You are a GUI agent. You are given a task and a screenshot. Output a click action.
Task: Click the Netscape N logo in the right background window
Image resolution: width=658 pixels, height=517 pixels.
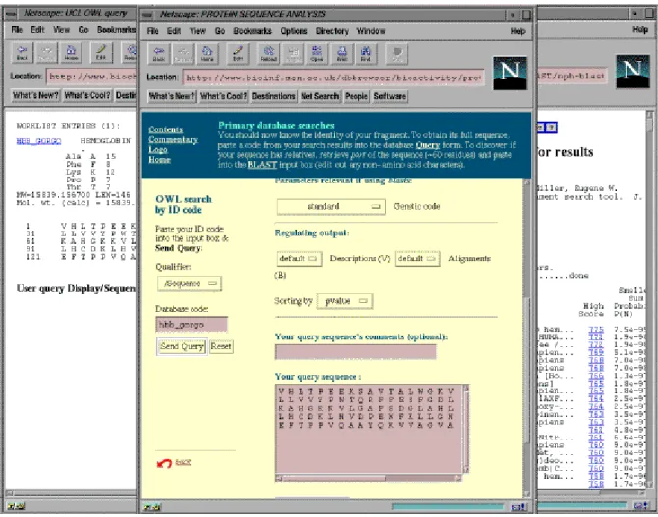632,72
